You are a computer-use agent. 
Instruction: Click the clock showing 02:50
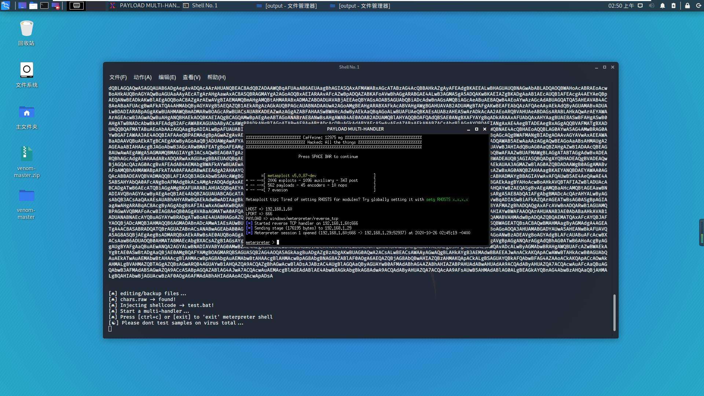[621, 6]
